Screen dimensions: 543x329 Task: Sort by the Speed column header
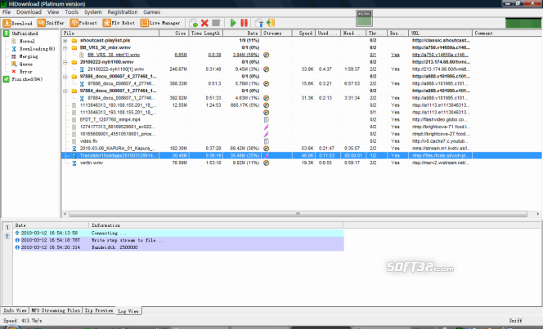(x=303, y=33)
